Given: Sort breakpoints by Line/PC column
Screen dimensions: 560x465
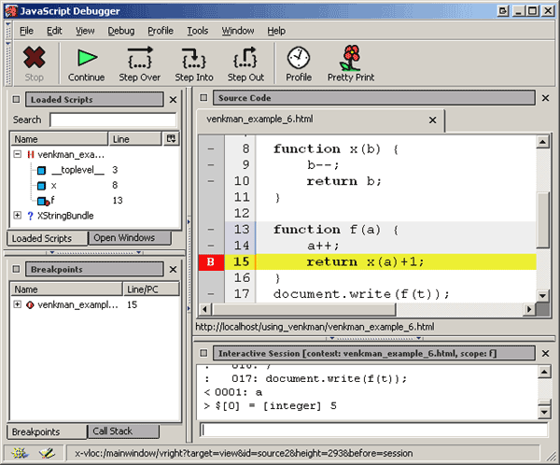Looking at the screenshot, I should coord(150,289).
